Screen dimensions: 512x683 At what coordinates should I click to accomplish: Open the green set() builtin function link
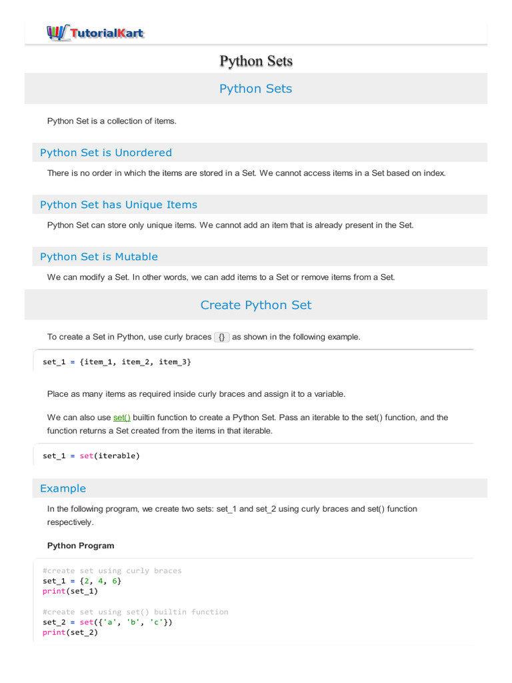coord(122,418)
